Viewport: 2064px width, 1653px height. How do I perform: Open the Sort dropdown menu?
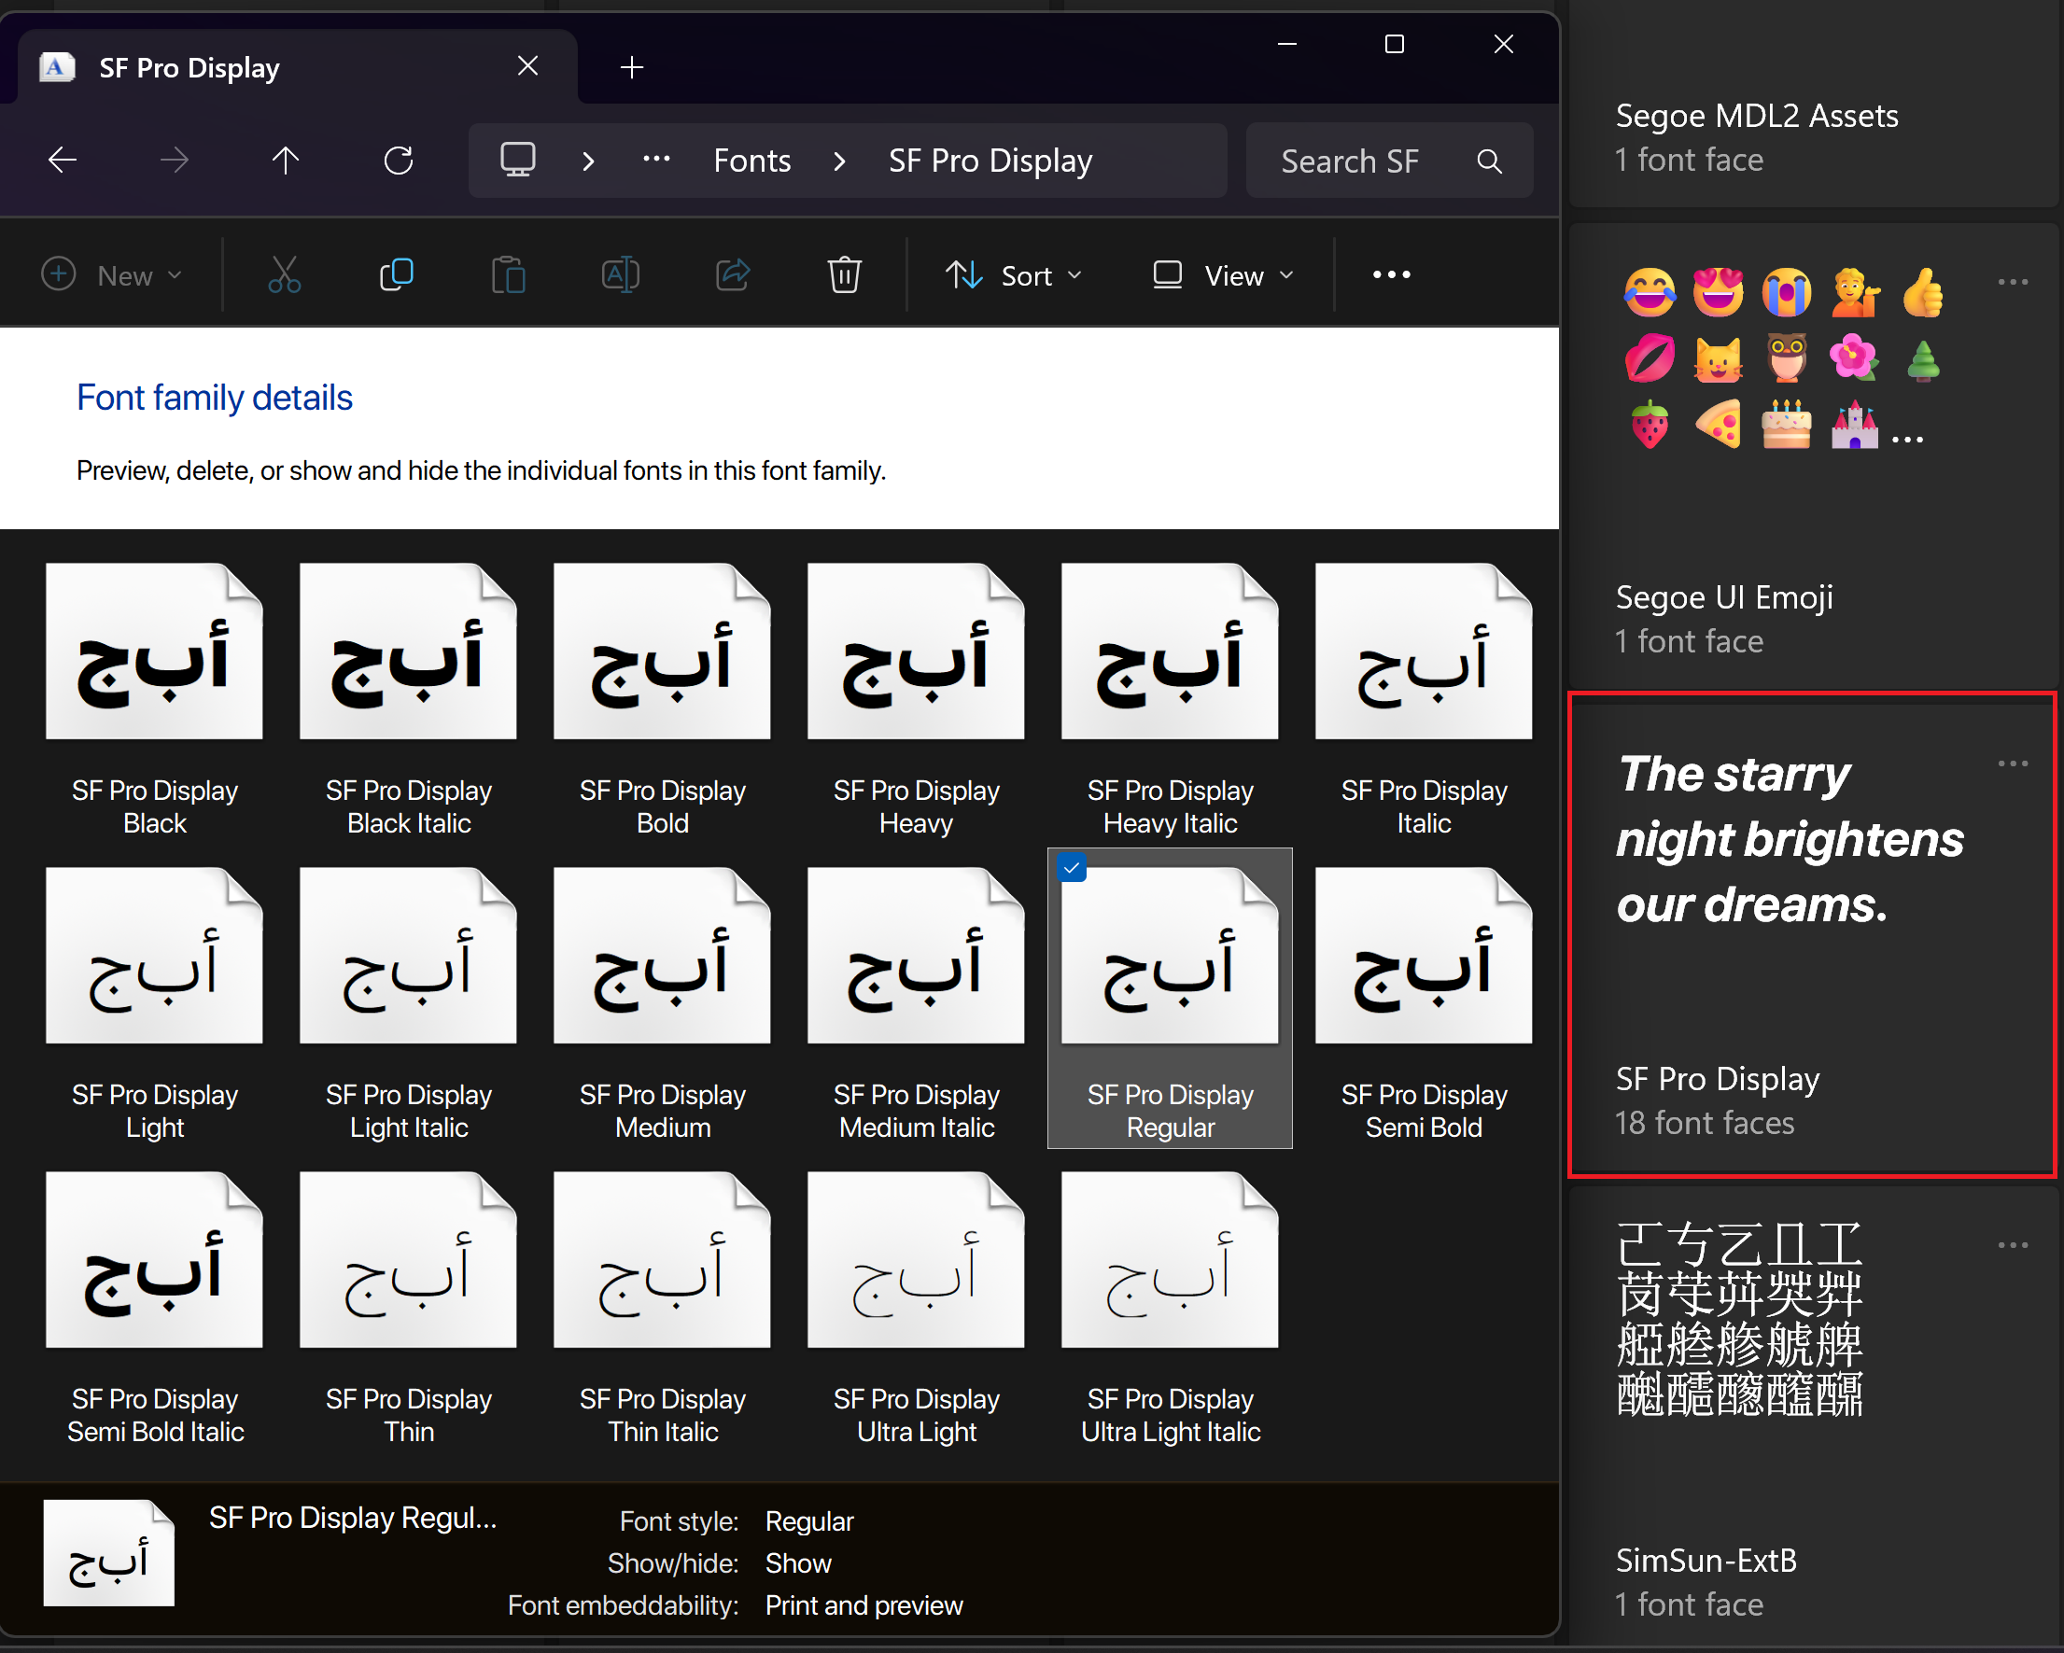click(x=1014, y=275)
